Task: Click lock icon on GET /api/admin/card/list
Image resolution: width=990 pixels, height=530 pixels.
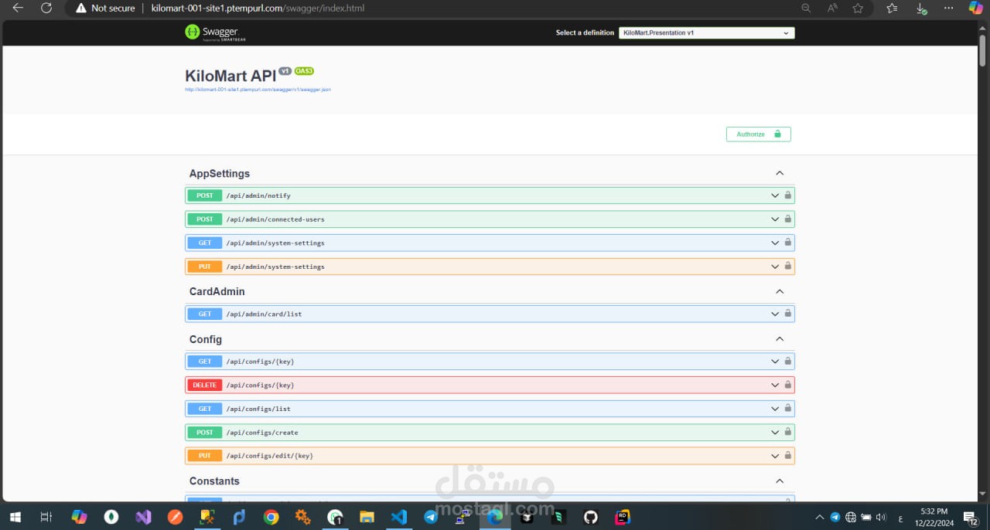Action: click(x=787, y=314)
